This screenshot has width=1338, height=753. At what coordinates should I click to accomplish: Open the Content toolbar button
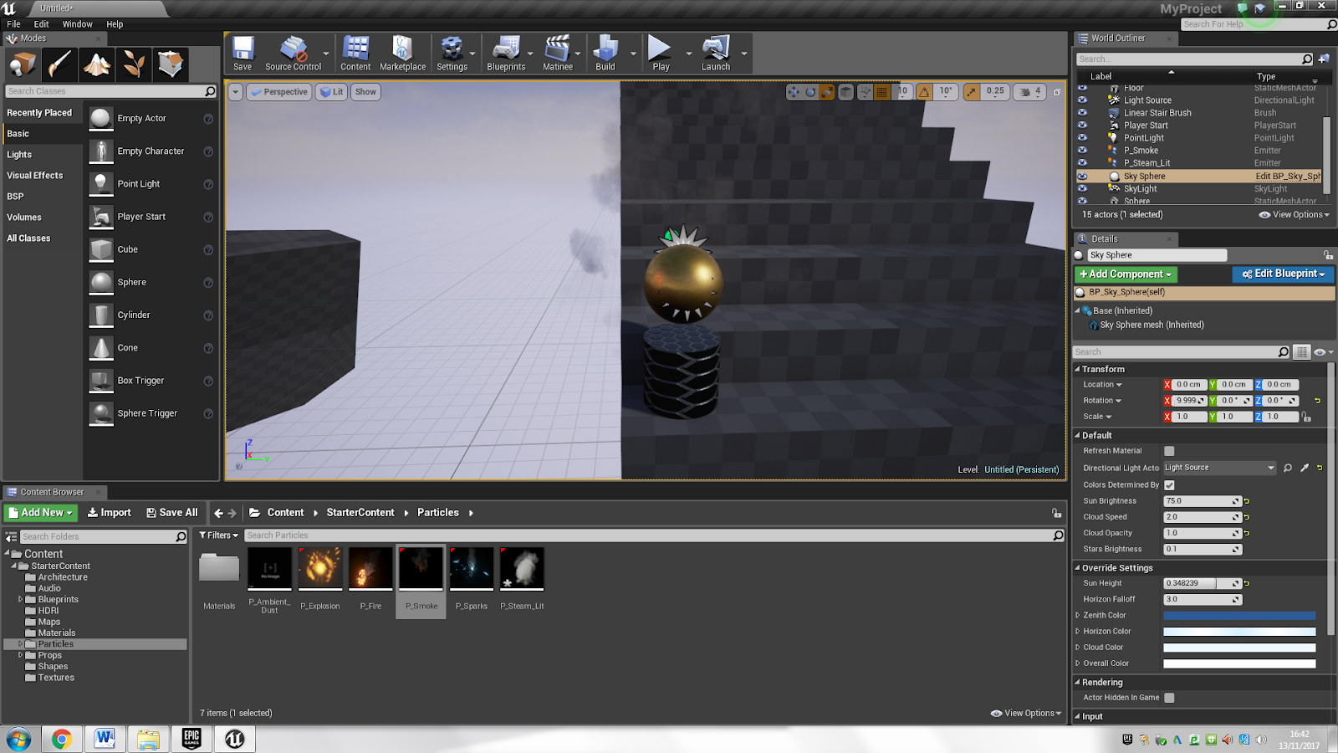pos(355,54)
